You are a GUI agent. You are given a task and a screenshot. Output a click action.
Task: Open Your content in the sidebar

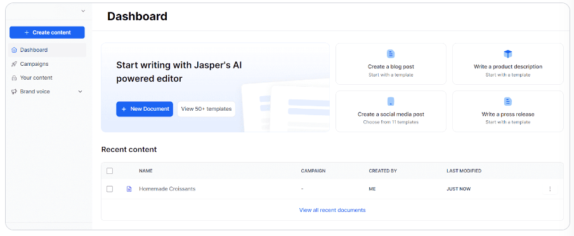pyautogui.click(x=47, y=78)
